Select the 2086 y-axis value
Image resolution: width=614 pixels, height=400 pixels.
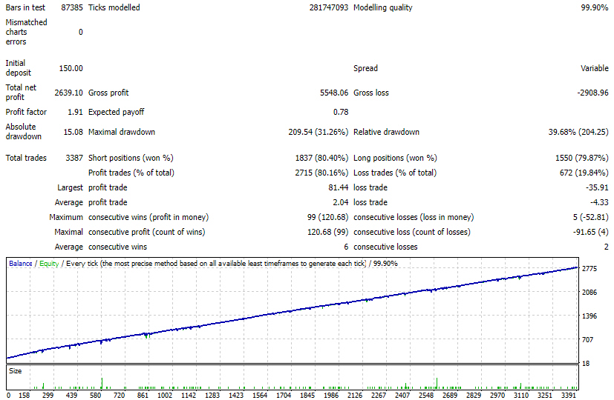[x=589, y=292]
